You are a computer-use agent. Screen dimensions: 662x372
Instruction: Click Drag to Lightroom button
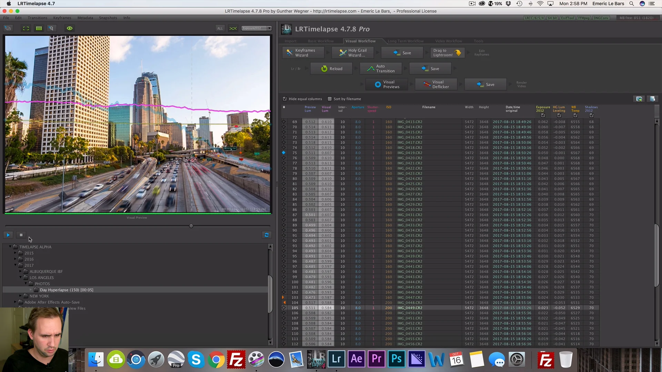click(x=447, y=53)
